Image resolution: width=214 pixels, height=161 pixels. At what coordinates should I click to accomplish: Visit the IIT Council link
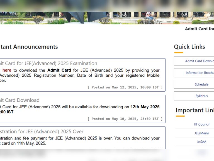(201, 124)
